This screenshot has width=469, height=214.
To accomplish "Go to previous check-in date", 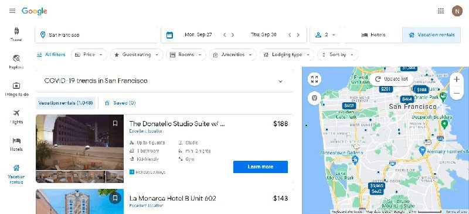I will click(225, 35).
